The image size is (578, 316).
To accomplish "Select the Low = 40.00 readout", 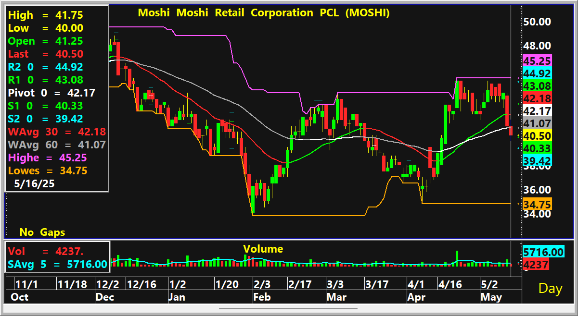I will click(x=45, y=28).
